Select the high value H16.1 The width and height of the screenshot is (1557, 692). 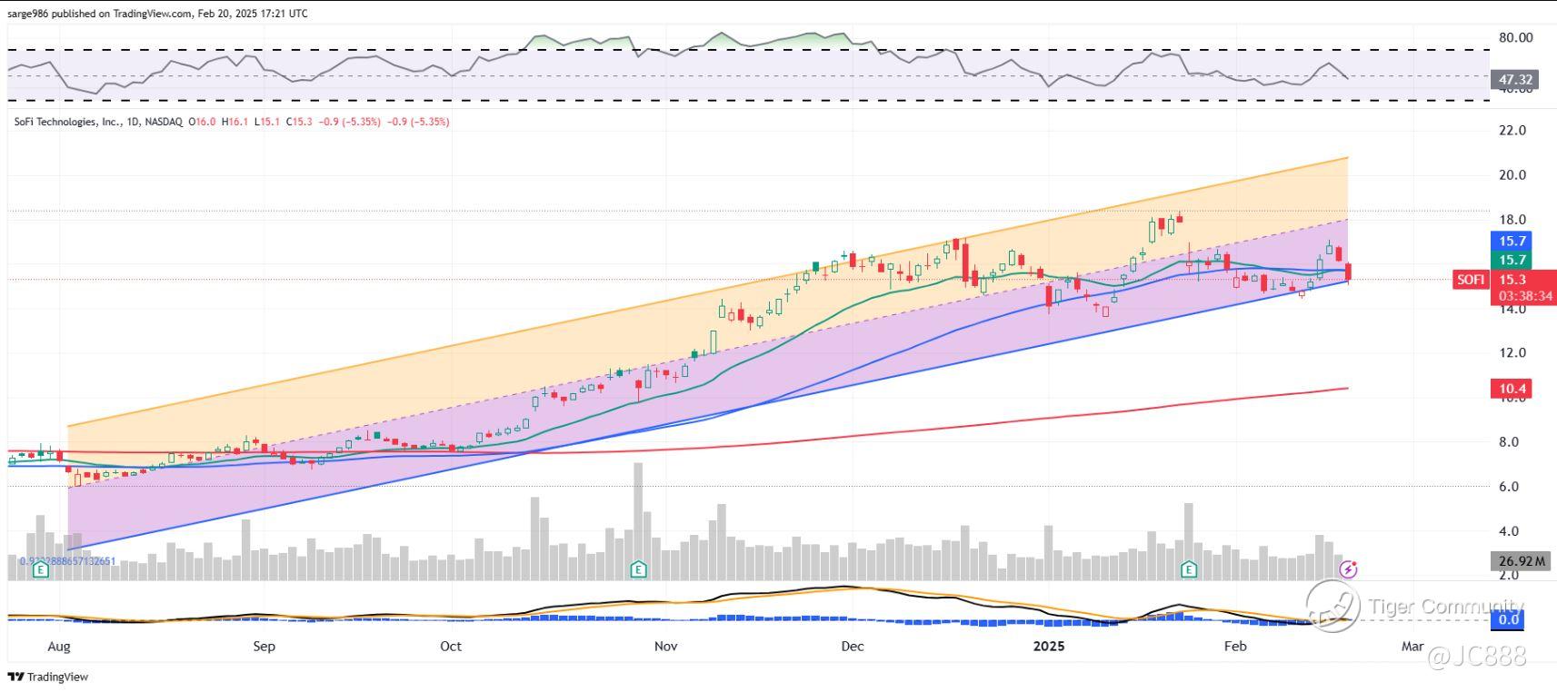point(235,122)
